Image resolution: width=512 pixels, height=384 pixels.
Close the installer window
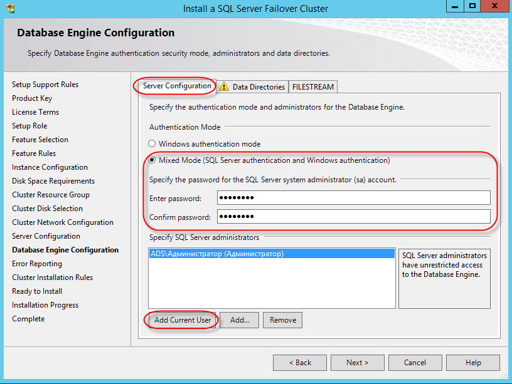(495, 7)
